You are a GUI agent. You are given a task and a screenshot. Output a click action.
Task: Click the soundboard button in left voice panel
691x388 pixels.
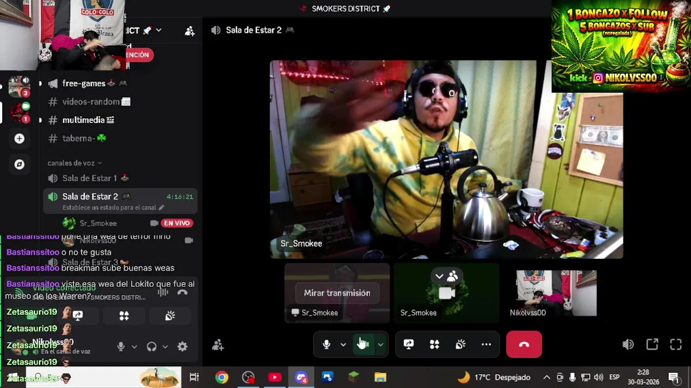tap(170, 316)
